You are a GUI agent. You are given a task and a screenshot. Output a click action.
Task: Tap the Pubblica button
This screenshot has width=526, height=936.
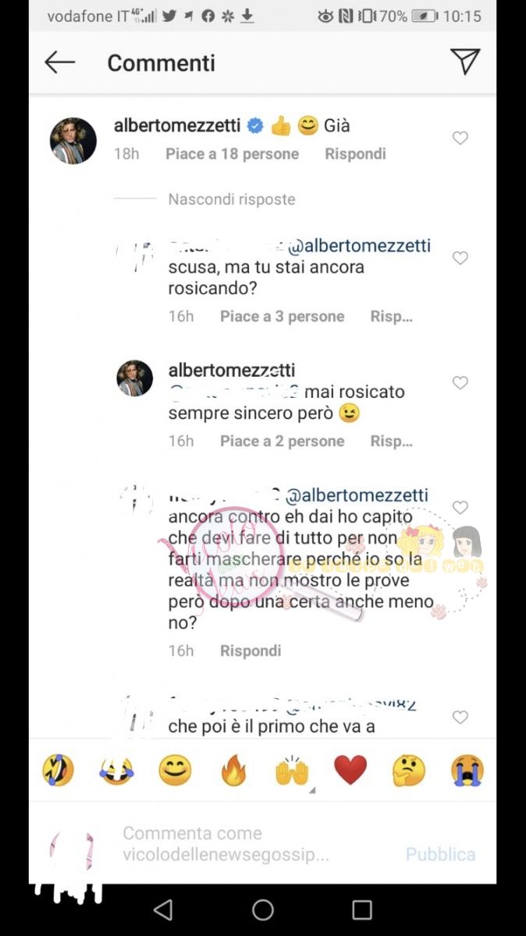[x=440, y=854]
